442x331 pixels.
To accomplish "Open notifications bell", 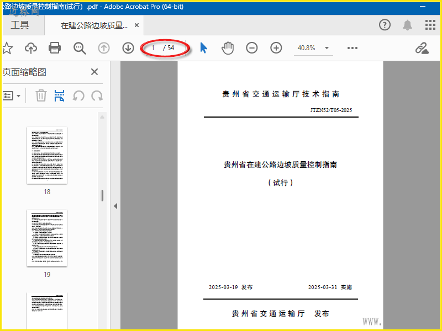I will pyautogui.click(x=407, y=25).
